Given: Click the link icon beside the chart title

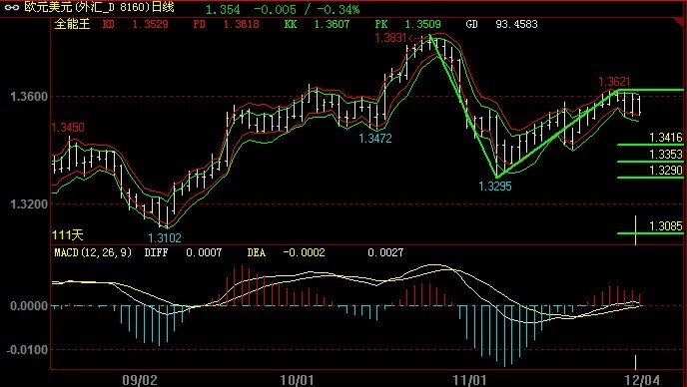Looking at the screenshot, I should [11, 7].
